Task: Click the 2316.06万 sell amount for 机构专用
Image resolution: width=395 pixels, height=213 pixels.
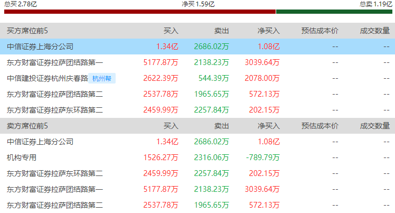Action: (x=211, y=158)
